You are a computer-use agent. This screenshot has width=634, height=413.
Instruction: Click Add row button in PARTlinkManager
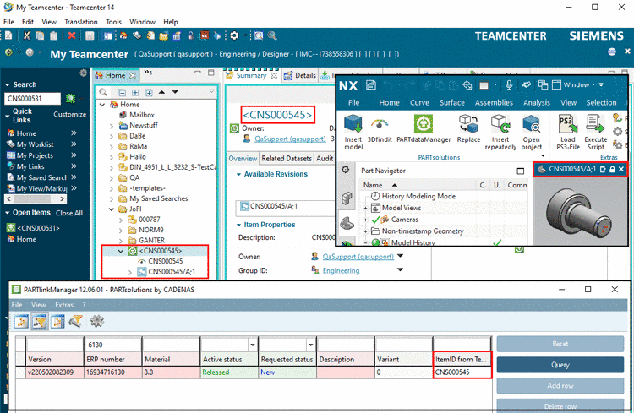click(560, 385)
